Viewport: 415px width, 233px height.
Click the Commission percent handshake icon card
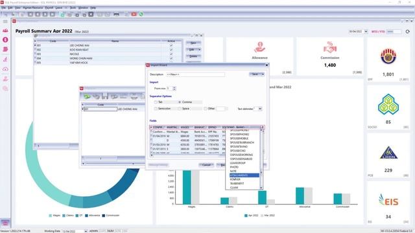[330, 47]
